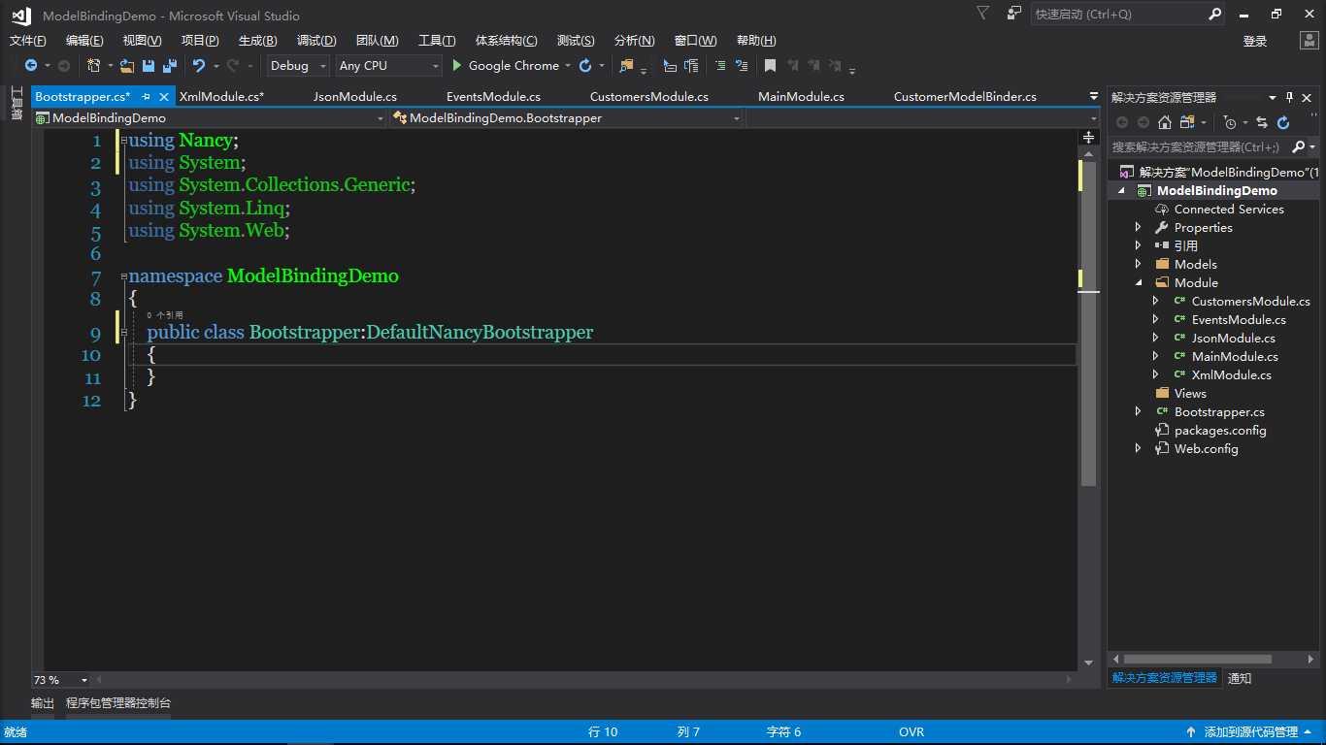Open the browser selection arrow beside Google Chrome
The width and height of the screenshot is (1326, 745).
pyautogui.click(x=568, y=66)
